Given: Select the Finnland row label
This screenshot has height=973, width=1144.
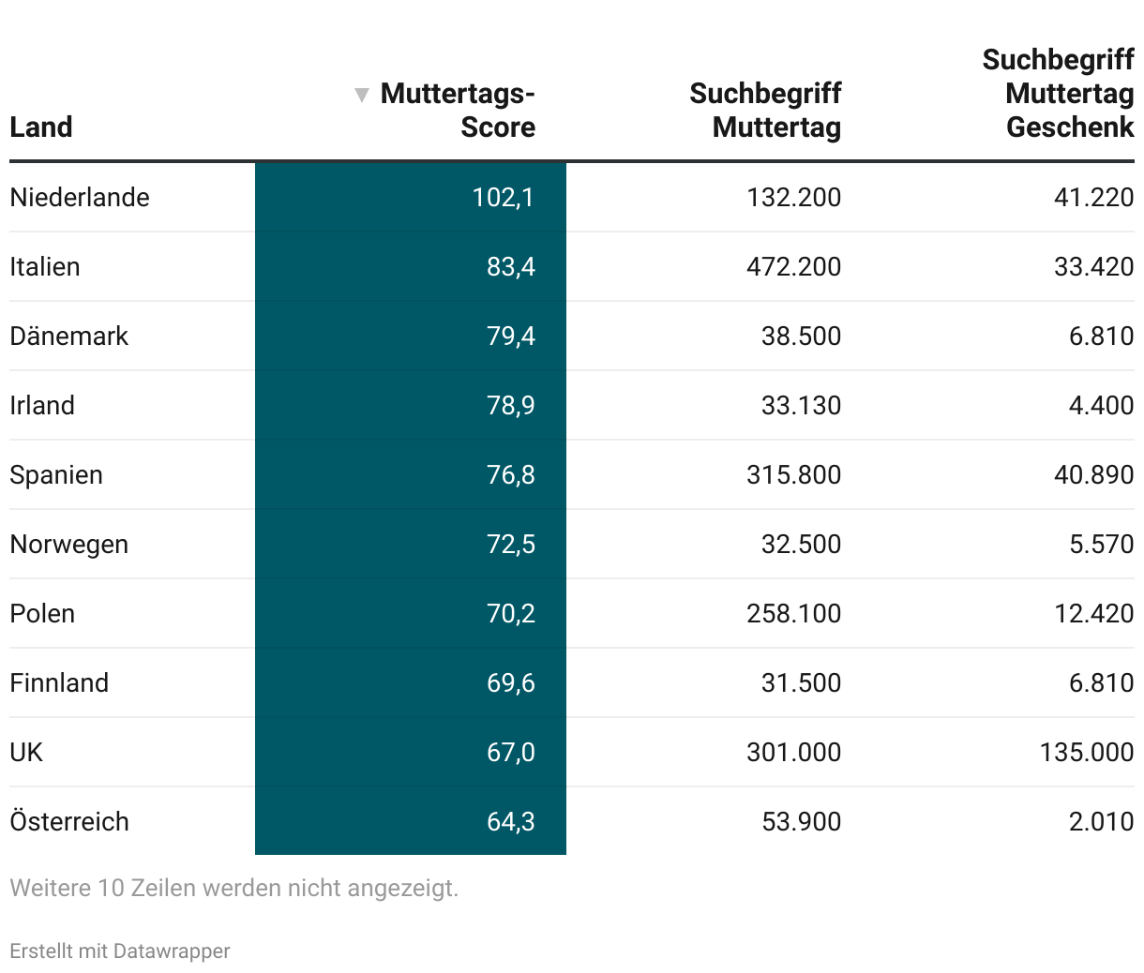Looking at the screenshot, I should coord(59,682).
